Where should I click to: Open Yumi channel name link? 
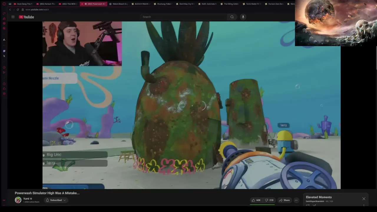coord(26,198)
